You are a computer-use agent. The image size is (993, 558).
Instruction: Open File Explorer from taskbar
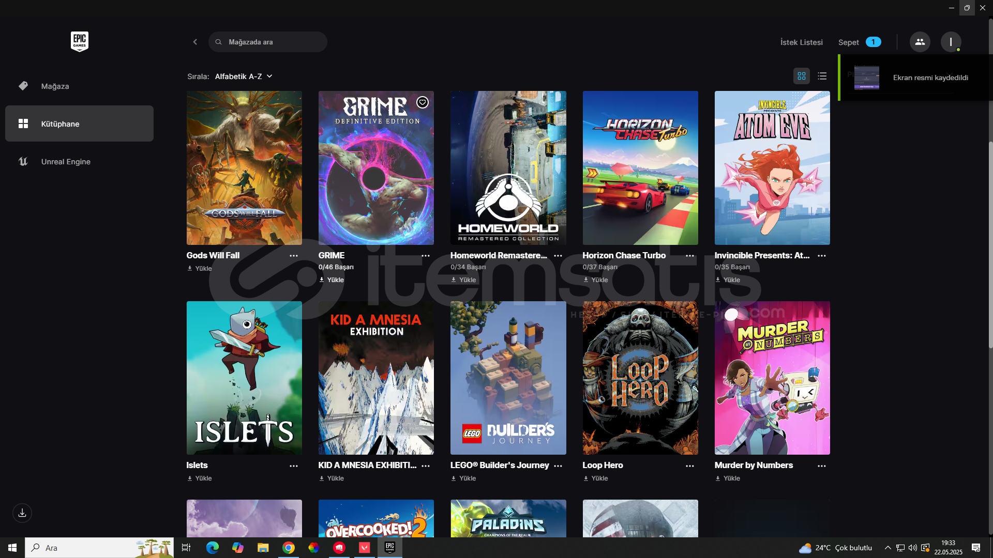click(x=263, y=548)
